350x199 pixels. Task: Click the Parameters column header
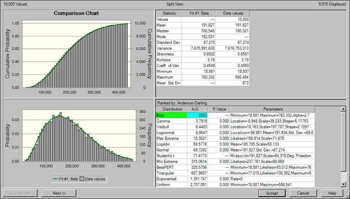(x=282, y=110)
